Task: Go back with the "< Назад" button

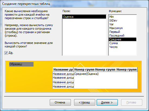Action: [x=85, y=102]
